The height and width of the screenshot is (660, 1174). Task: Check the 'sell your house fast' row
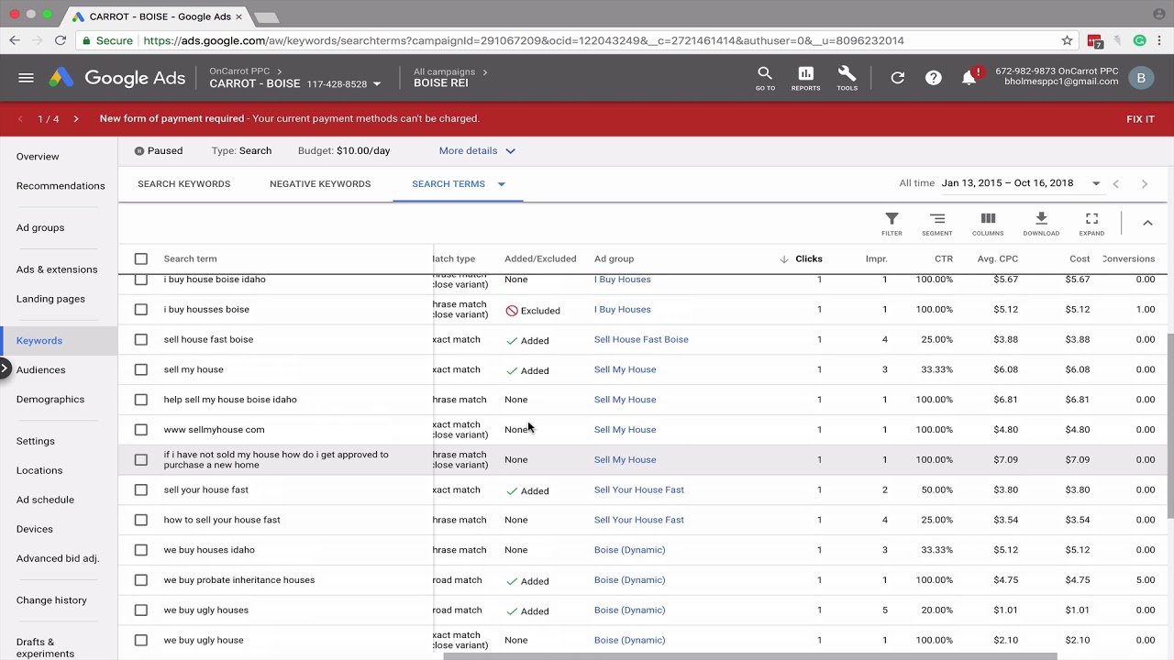click(x=141, y=489)
